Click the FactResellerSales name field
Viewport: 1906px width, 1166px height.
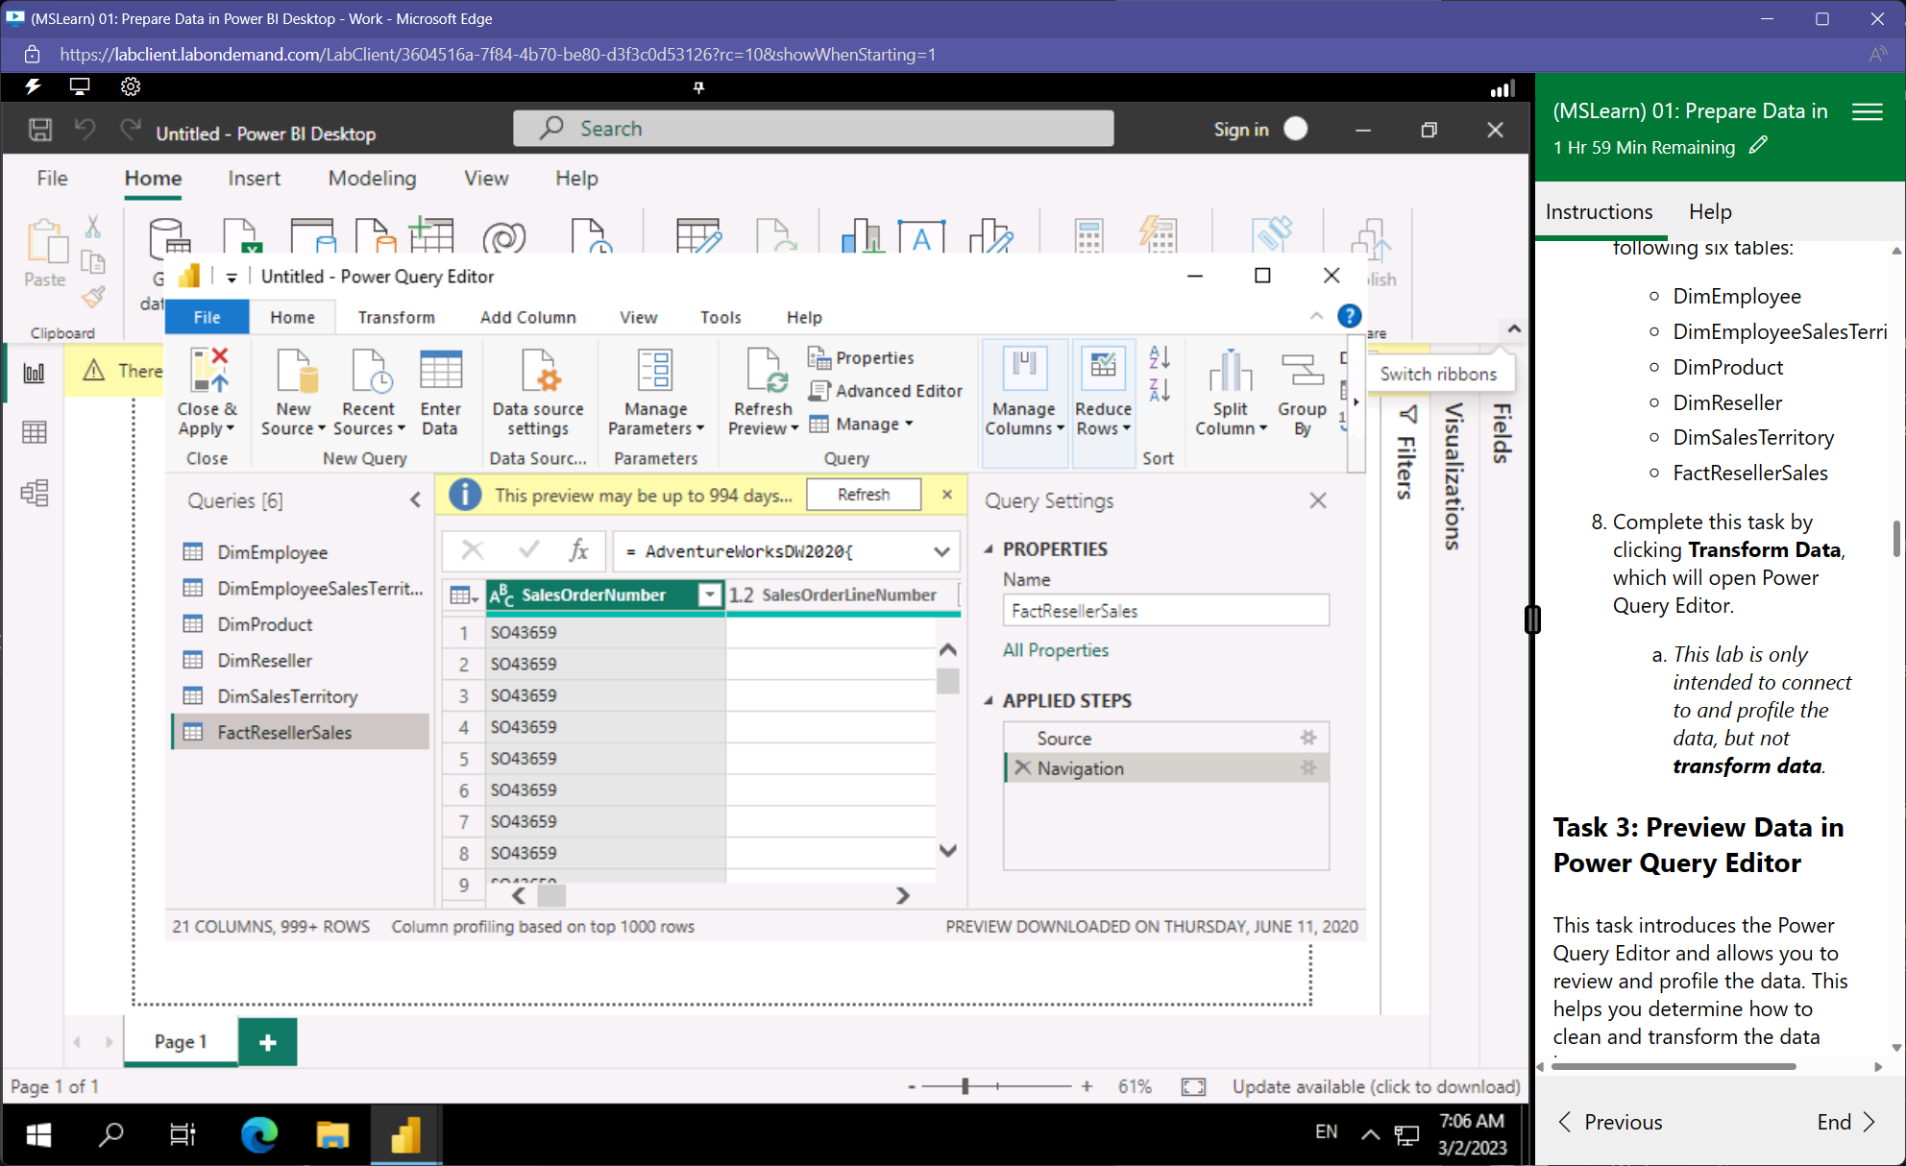[x=1165, y=610]
